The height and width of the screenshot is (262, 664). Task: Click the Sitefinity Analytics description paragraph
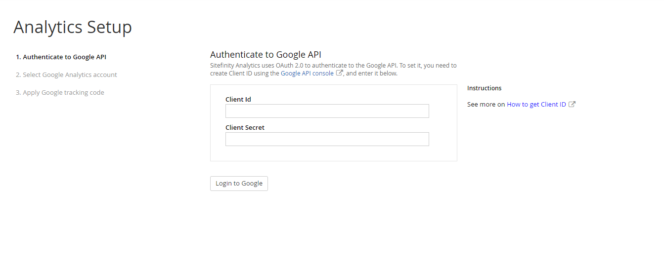334,69
